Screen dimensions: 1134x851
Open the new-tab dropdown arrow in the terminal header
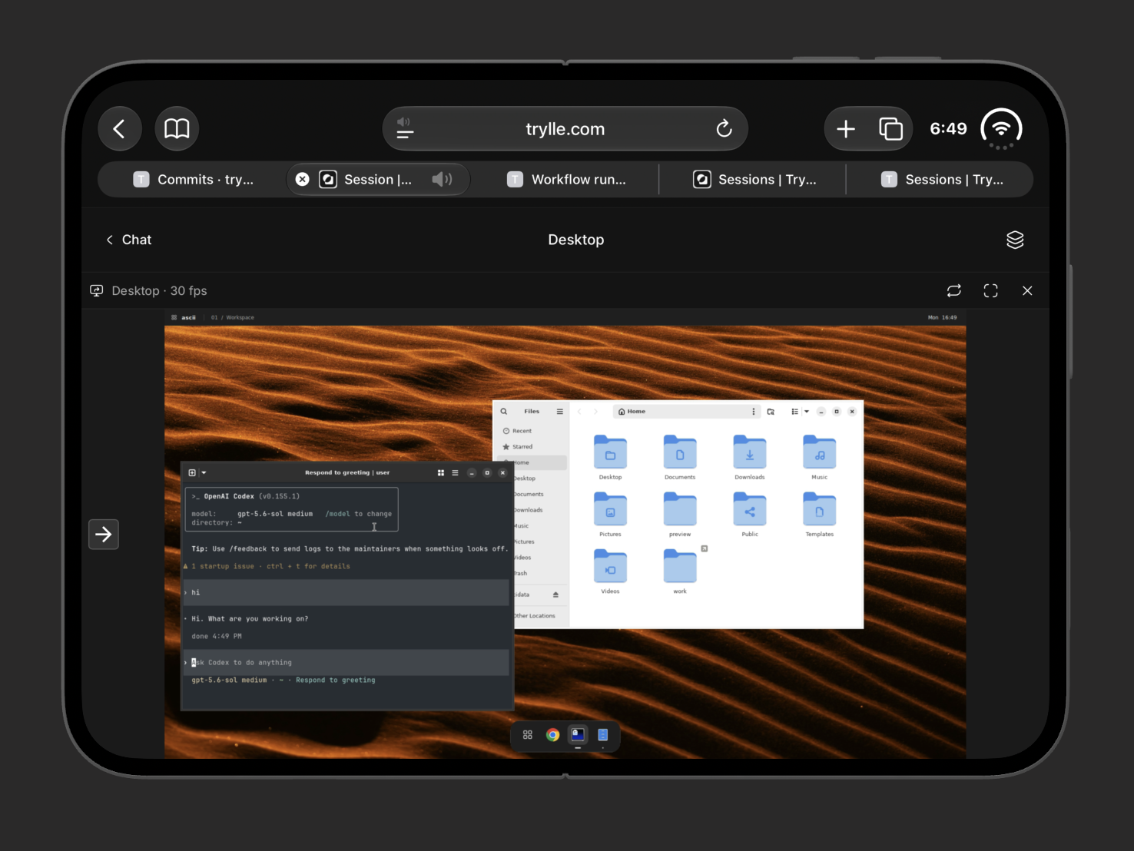204,473
